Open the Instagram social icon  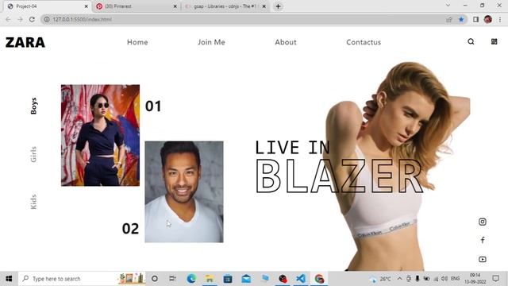483,222
